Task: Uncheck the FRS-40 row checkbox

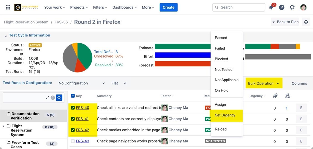Action: pyautogui.click(x=73, y=108)
